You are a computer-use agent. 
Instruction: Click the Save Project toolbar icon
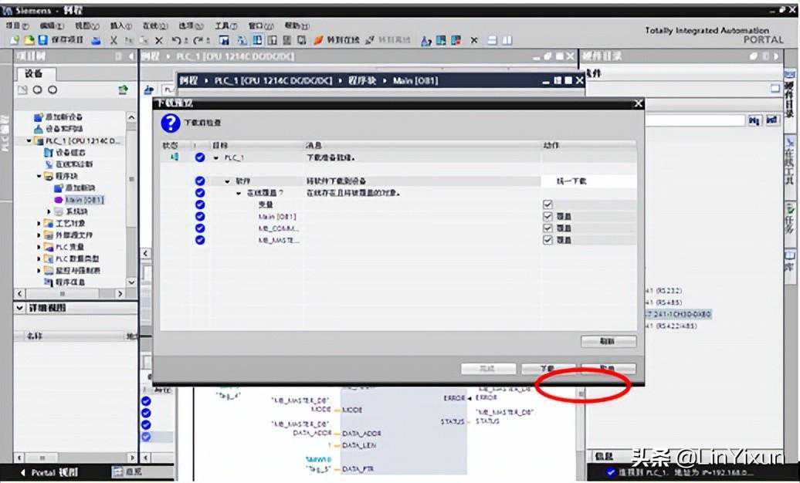pyautogui.click(x=43, y=40)
